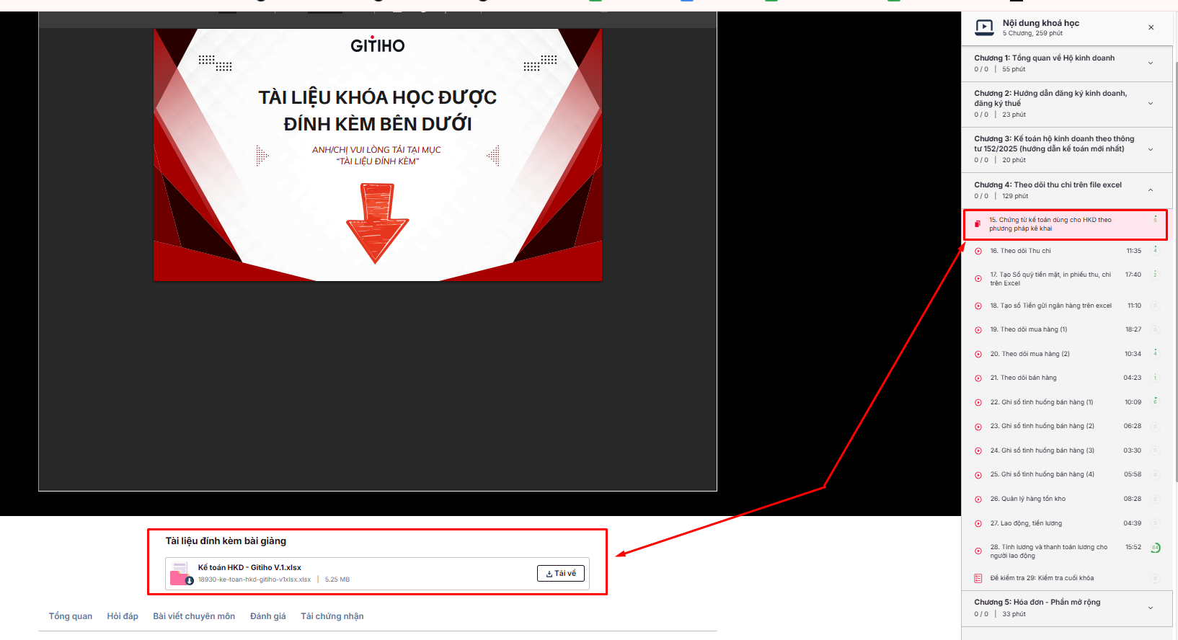Click play icon for Ghi sổ tình huống (2)
The image size is (1178, 640).
point(978,427)
